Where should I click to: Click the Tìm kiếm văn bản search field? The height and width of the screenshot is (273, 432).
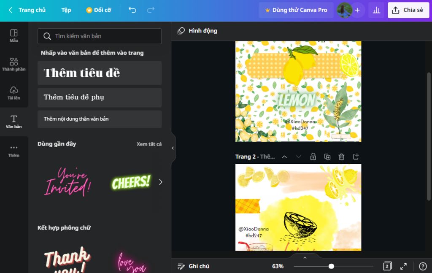(x=100, y=36)
